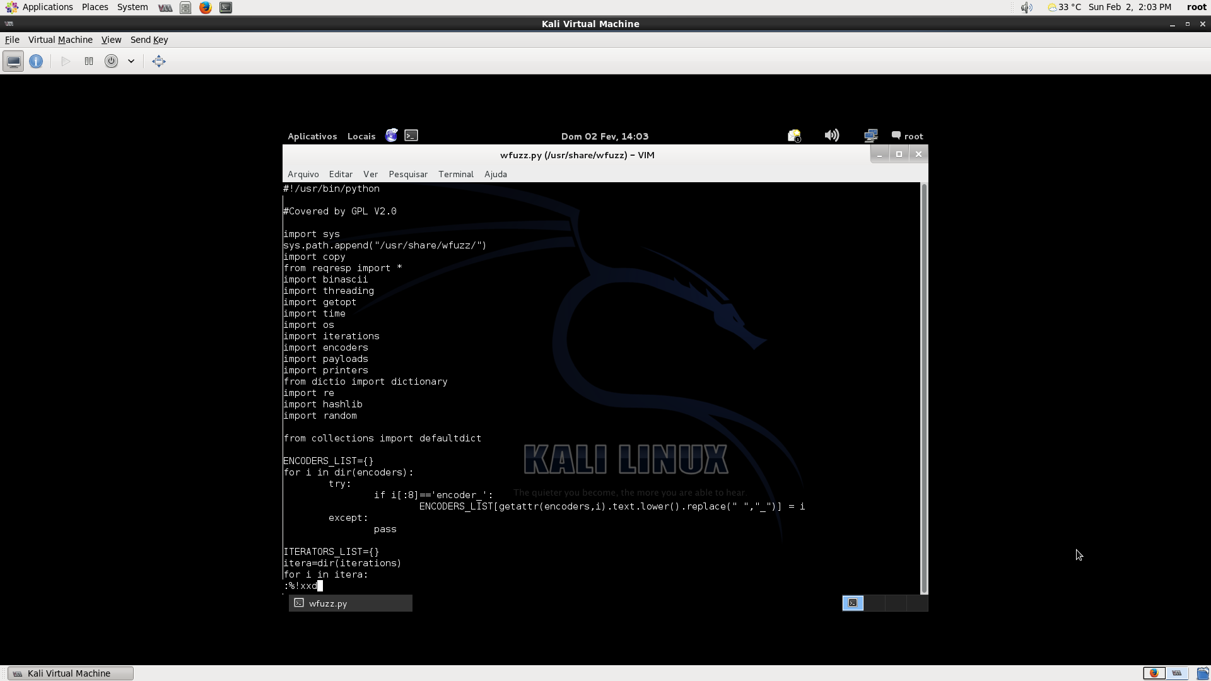1211x681 pixels.
Task: Open the File menu of virtual machine viewer
Action: pos(12,40)
